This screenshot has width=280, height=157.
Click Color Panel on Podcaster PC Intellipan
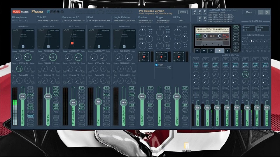coord(80,31)
